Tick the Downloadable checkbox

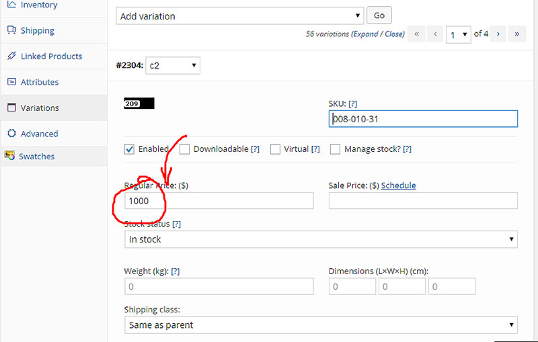tap(184, 149)
